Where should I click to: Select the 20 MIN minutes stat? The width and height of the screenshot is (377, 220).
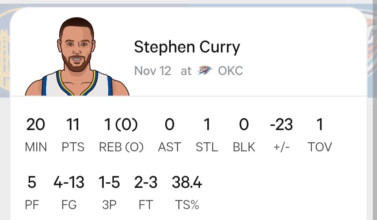36,125
